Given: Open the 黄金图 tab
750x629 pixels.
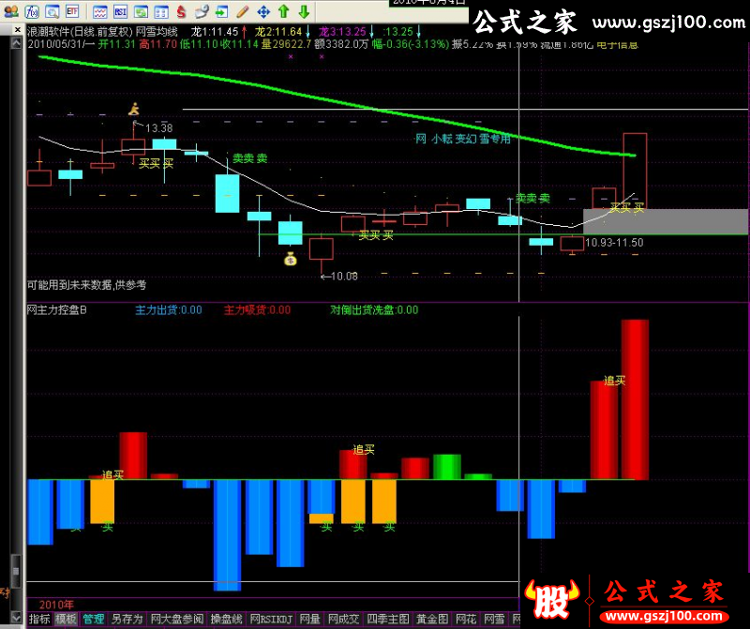Looking at the screenshot, I should point(432,619).
